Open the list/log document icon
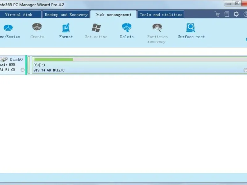Screen dimensions: 247x185 pyautogui.click(x=227, y=14)
